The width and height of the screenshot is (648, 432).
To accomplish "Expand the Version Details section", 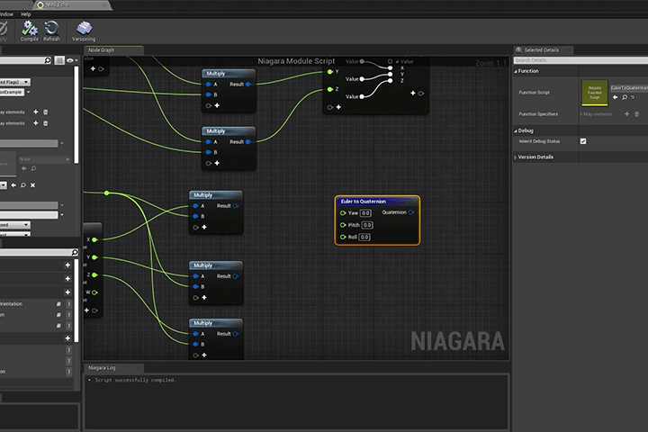I will pos(516,157).
